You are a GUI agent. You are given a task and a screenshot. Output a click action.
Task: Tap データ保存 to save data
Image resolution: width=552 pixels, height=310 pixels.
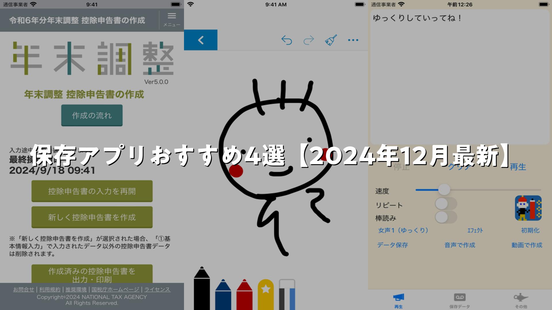click(x=392, y=245)
